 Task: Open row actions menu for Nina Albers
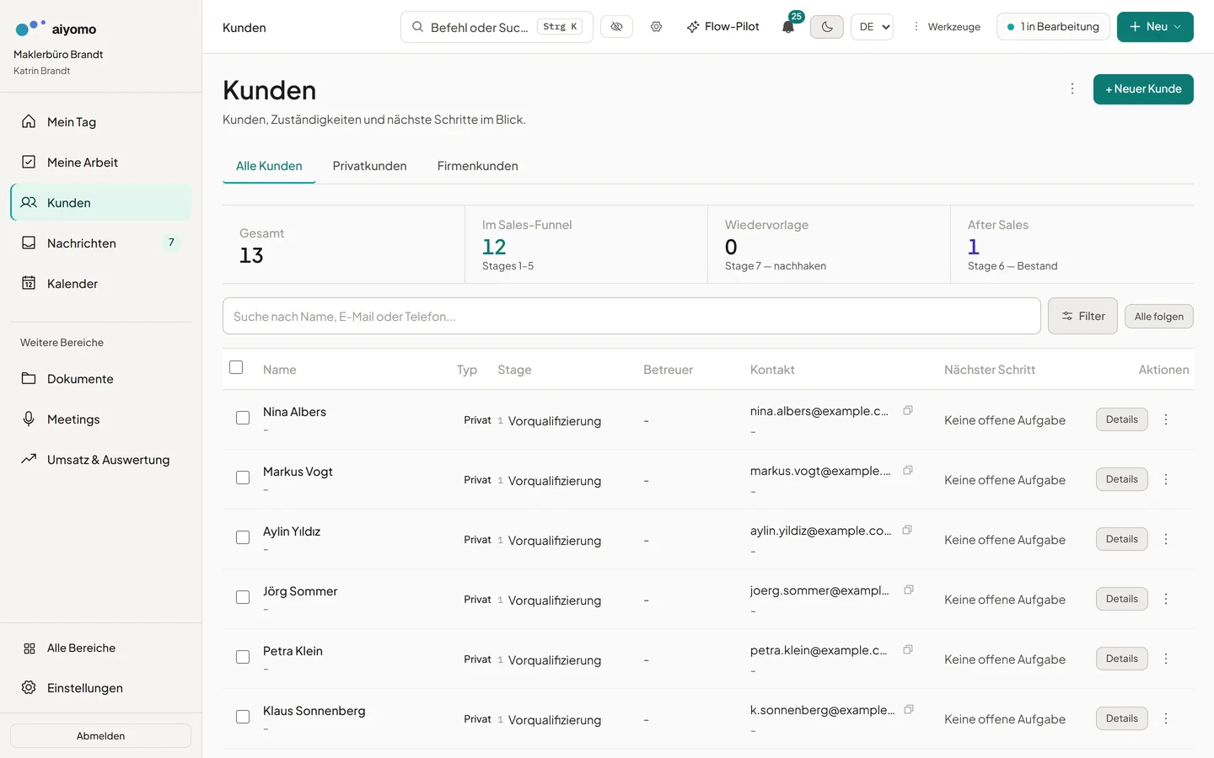[1166, 419]
